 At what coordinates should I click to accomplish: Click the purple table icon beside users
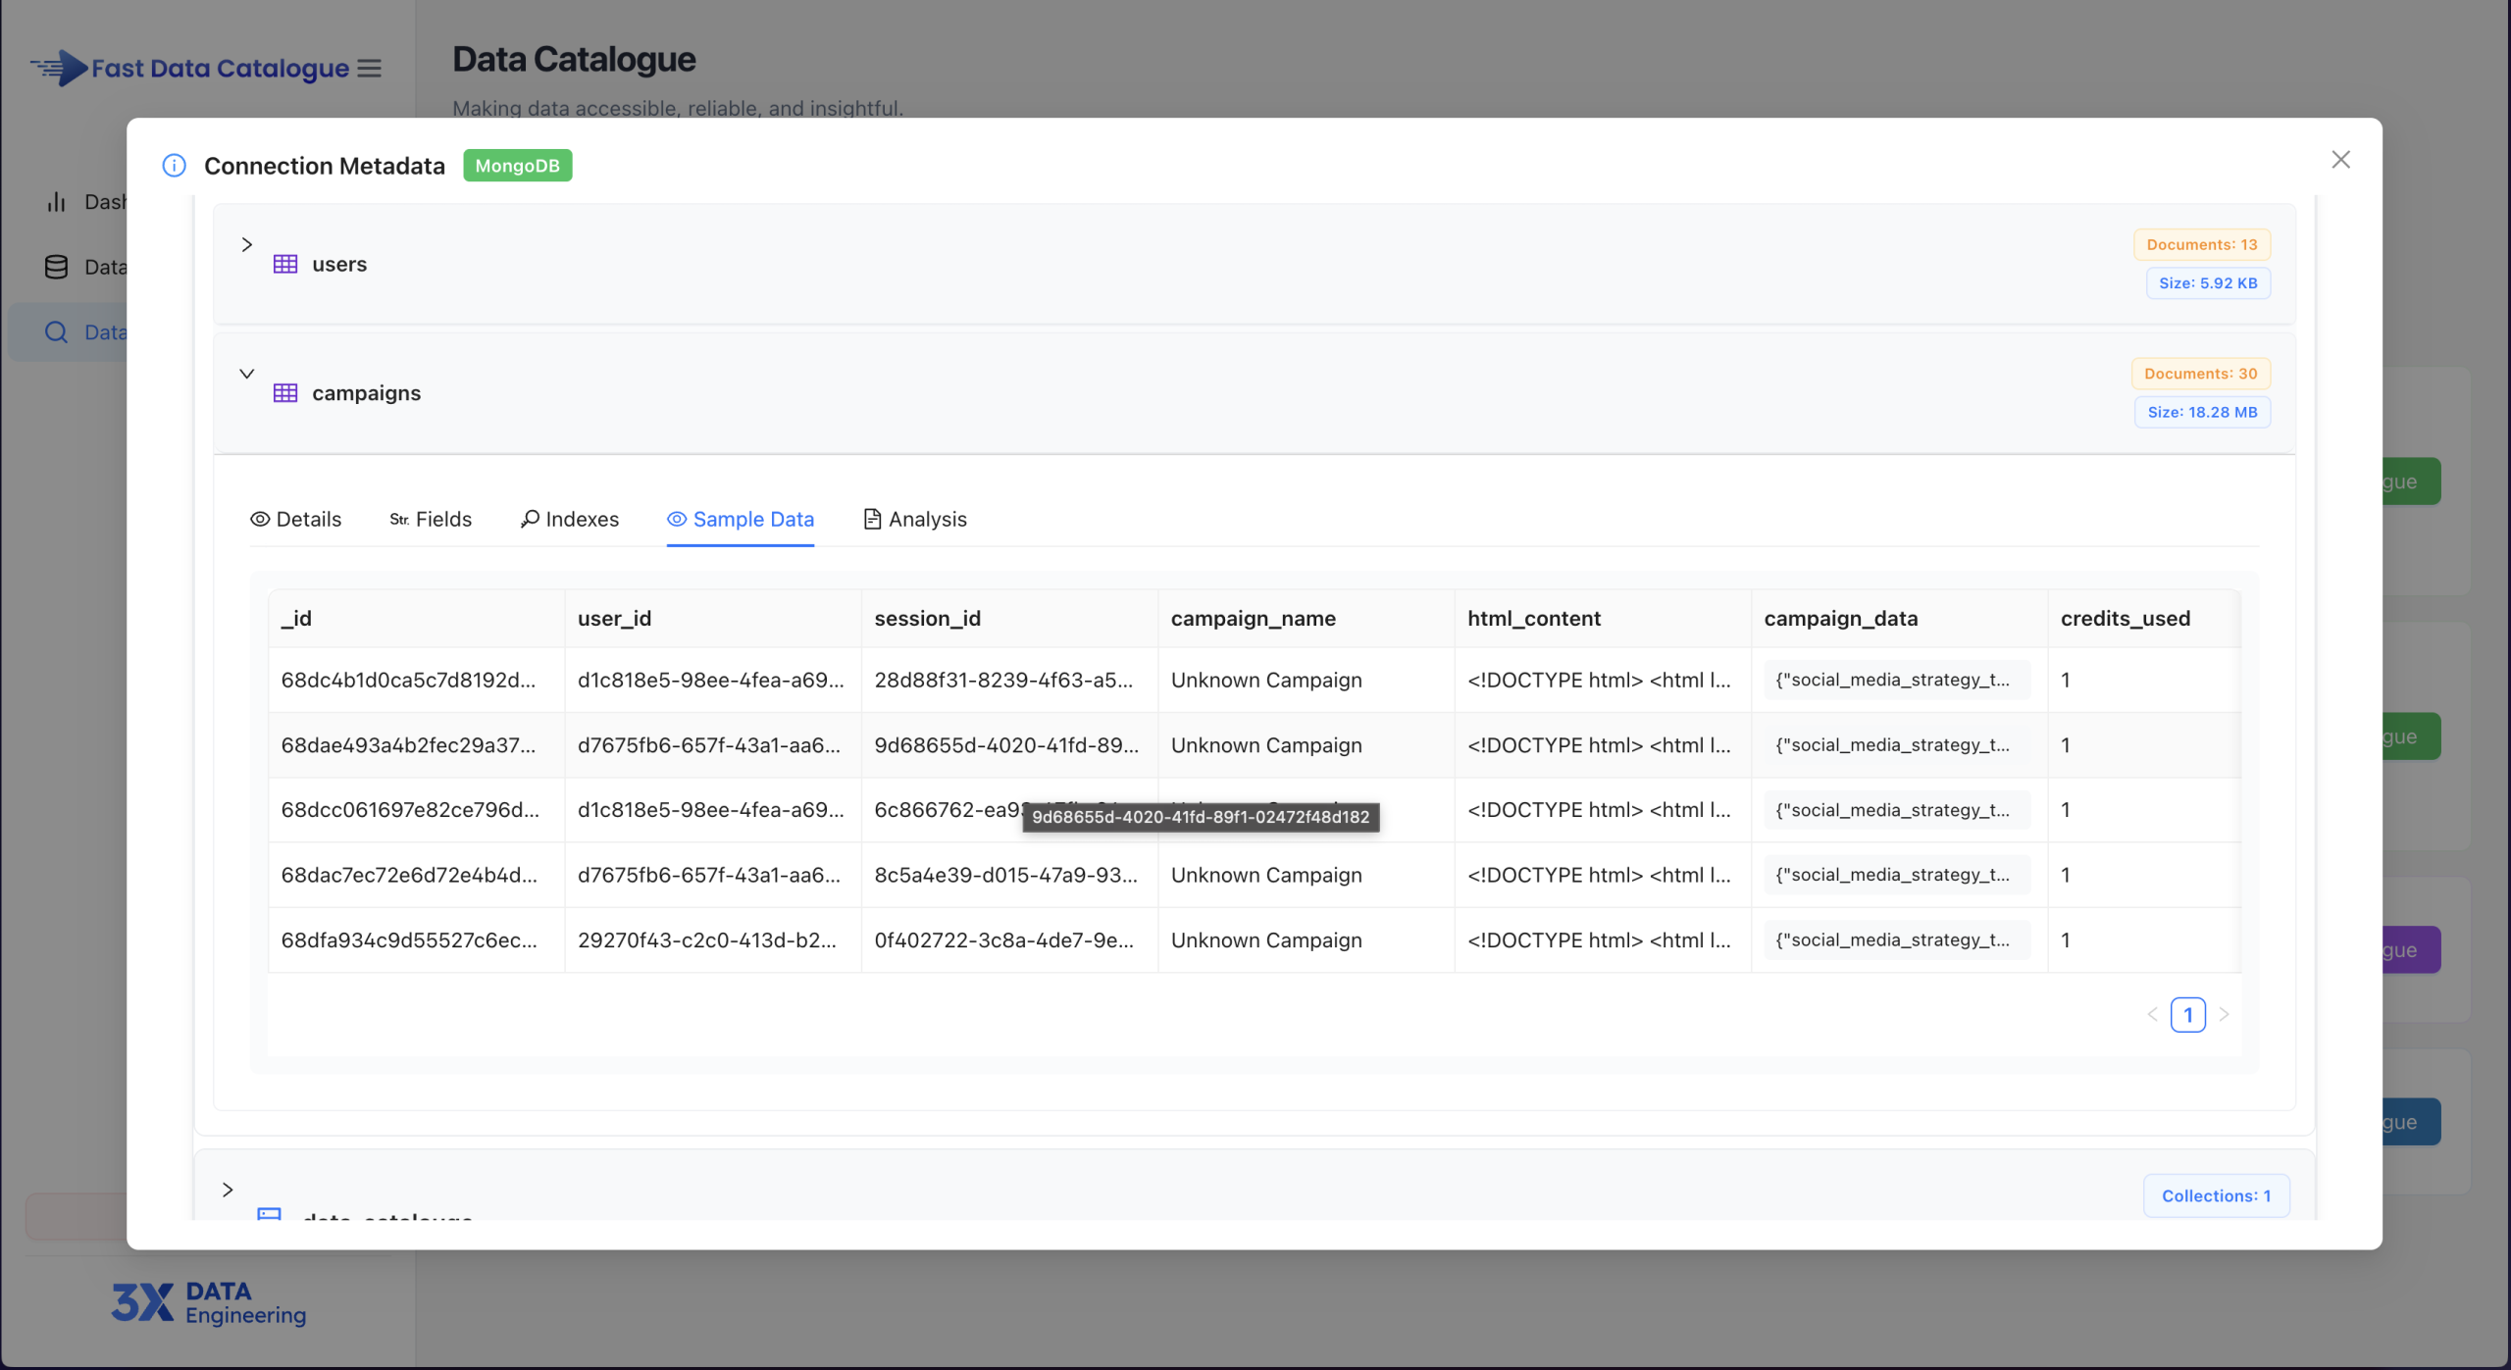(284, 263)
